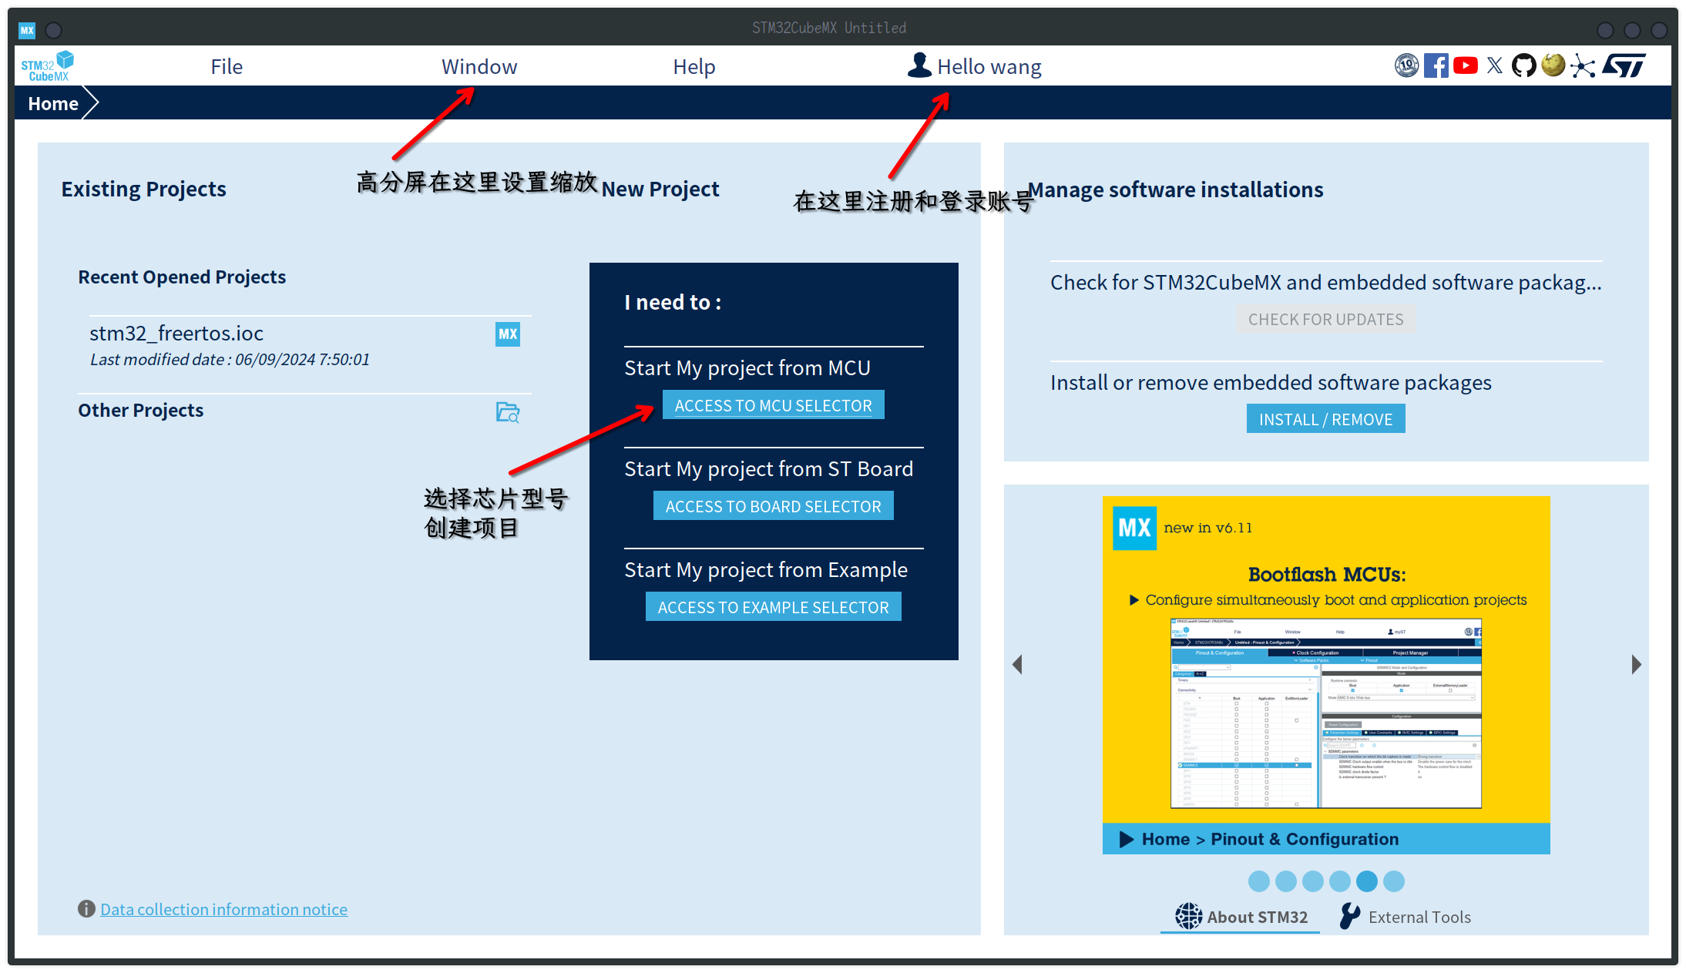Click Start My project from ST Board text
The image size is (1686, 973).
pos(768,468)
